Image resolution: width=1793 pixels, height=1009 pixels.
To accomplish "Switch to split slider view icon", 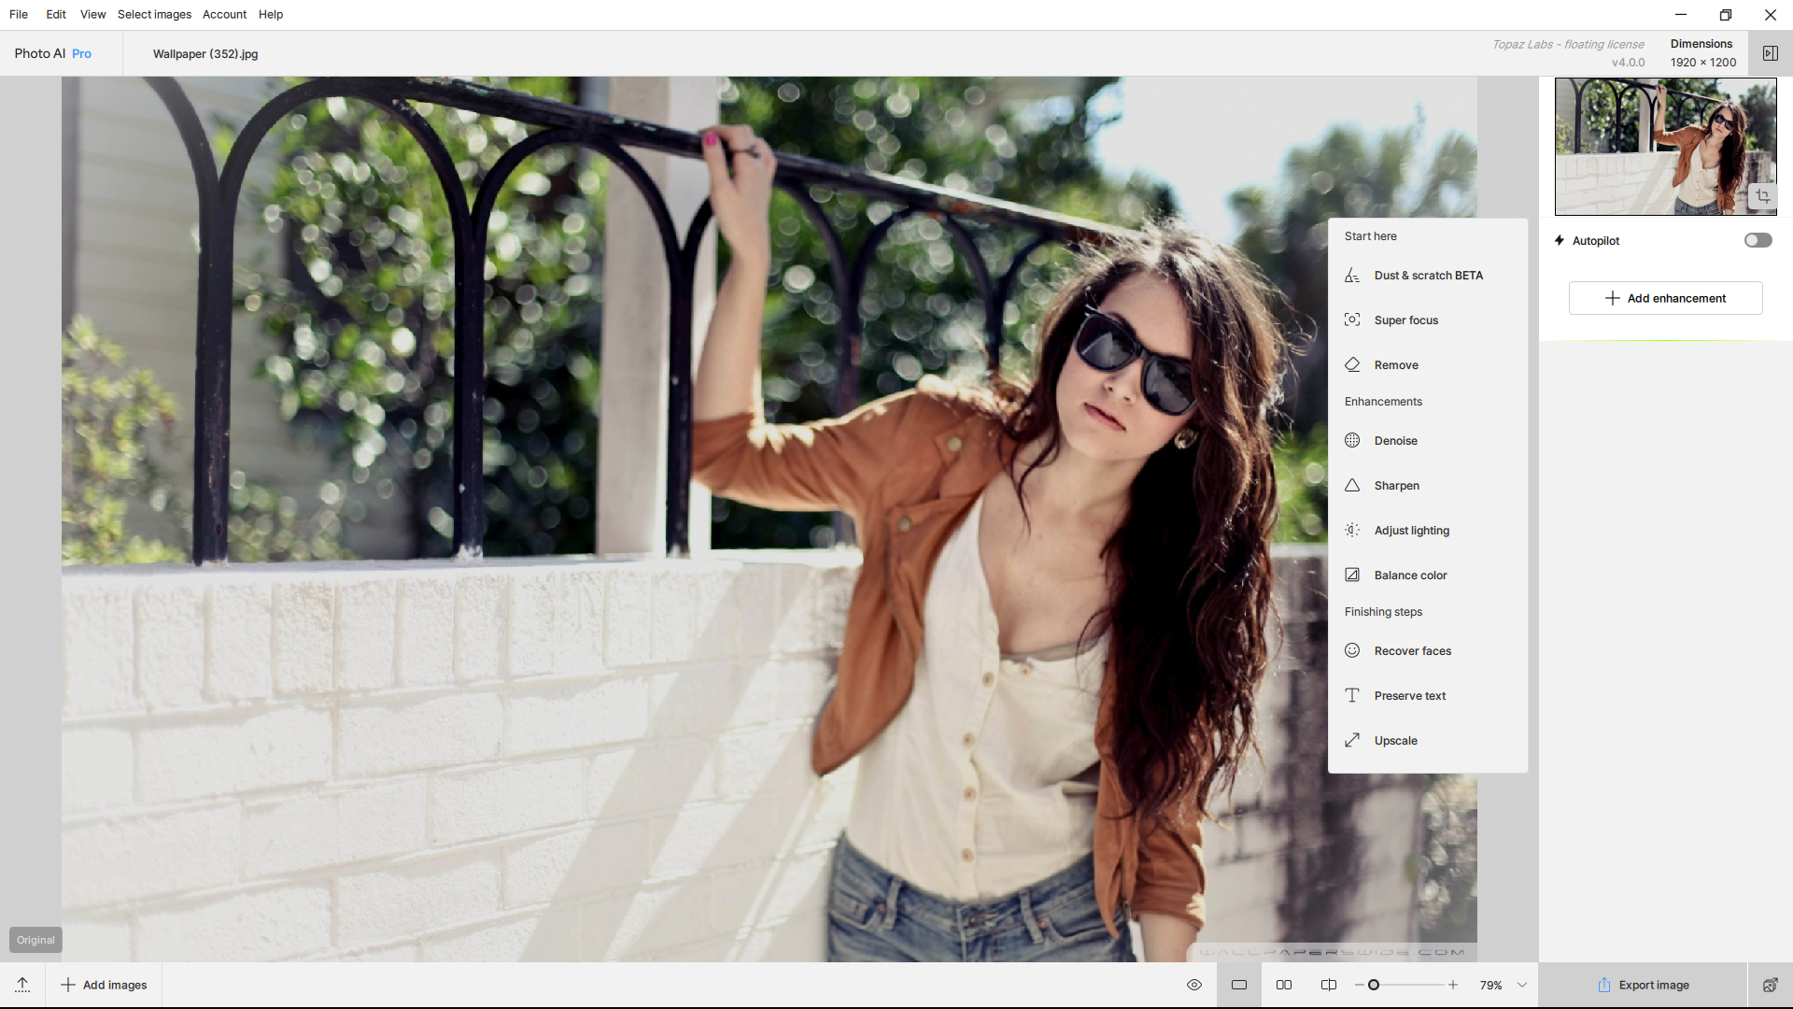I will pos(1329,985).
